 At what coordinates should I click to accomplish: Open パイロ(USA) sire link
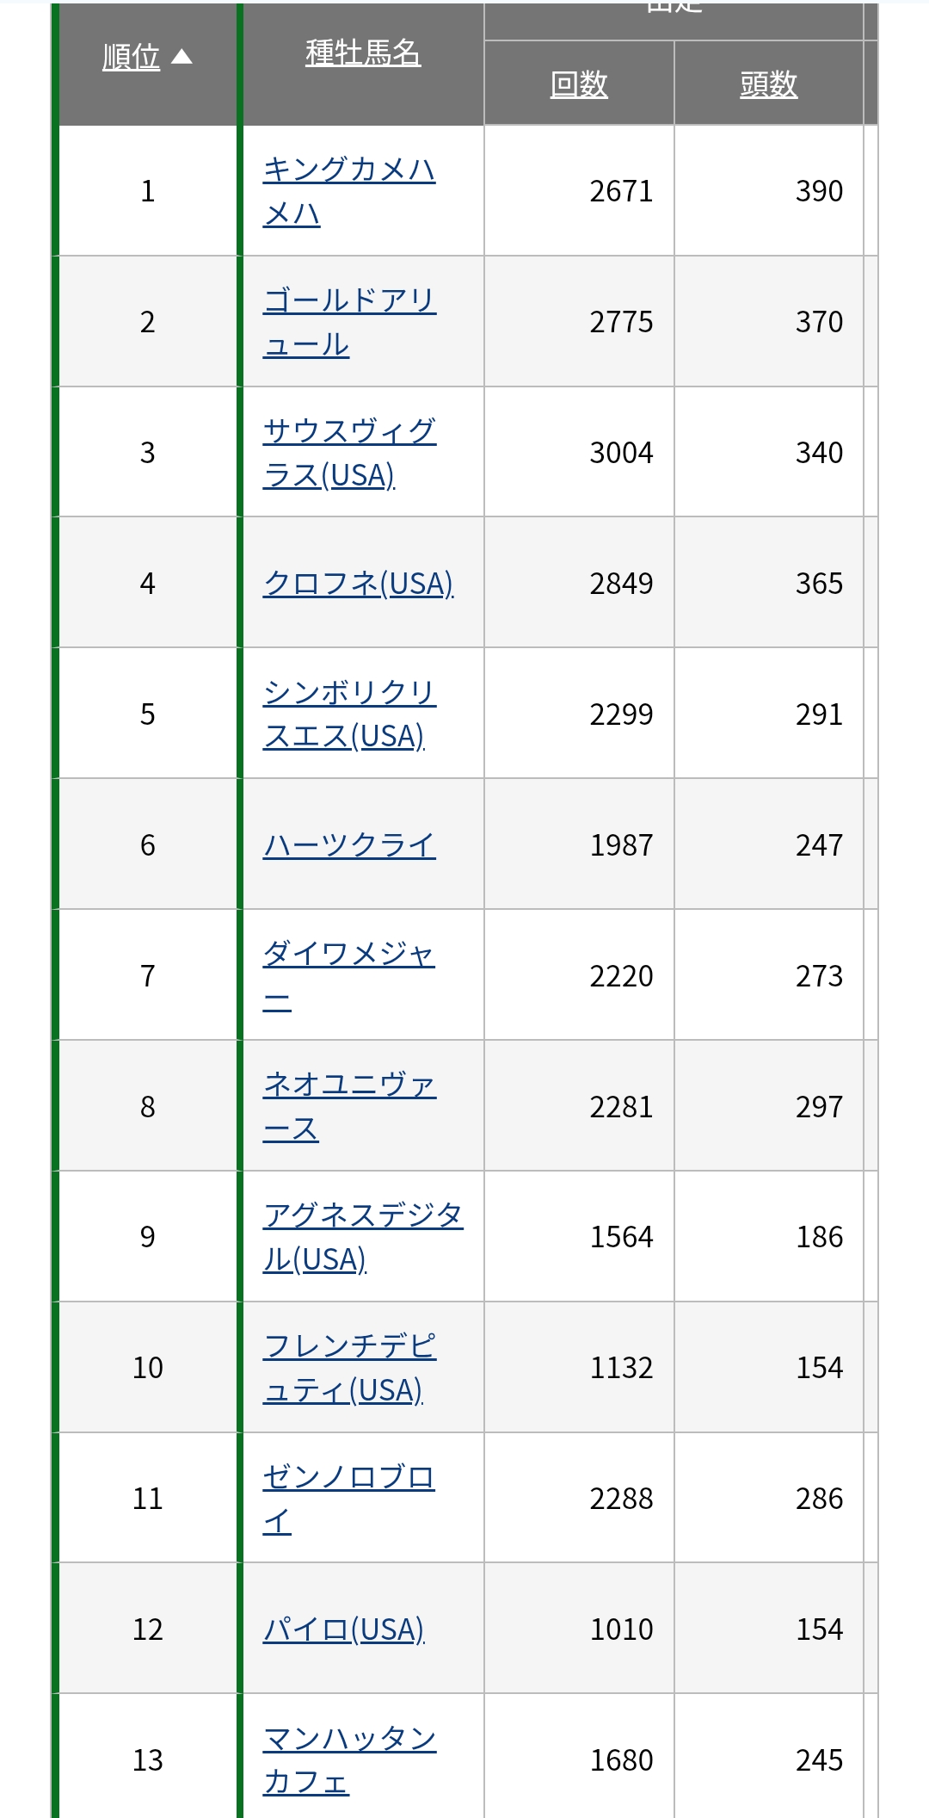tap(344, 1629)
